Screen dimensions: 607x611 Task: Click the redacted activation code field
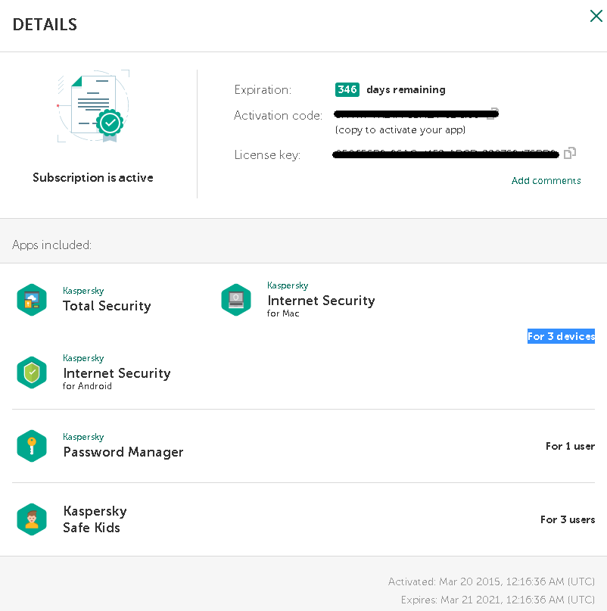(416, 114)
